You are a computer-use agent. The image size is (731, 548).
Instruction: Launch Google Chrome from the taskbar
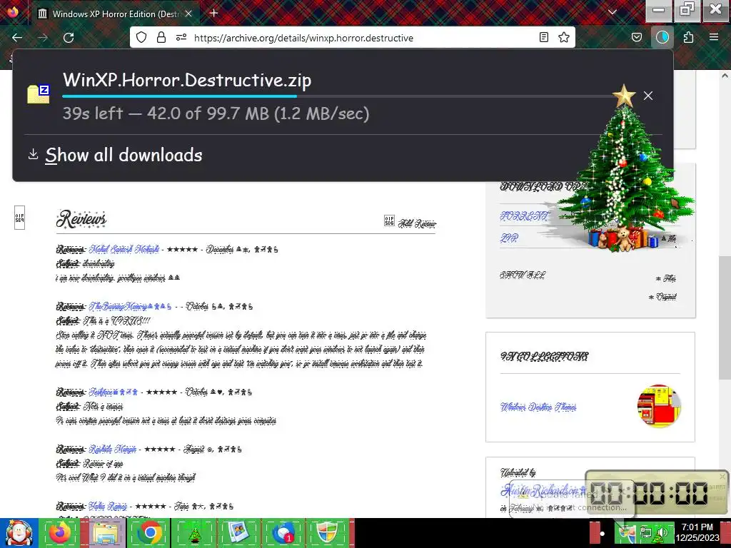(x=149, y=532)
